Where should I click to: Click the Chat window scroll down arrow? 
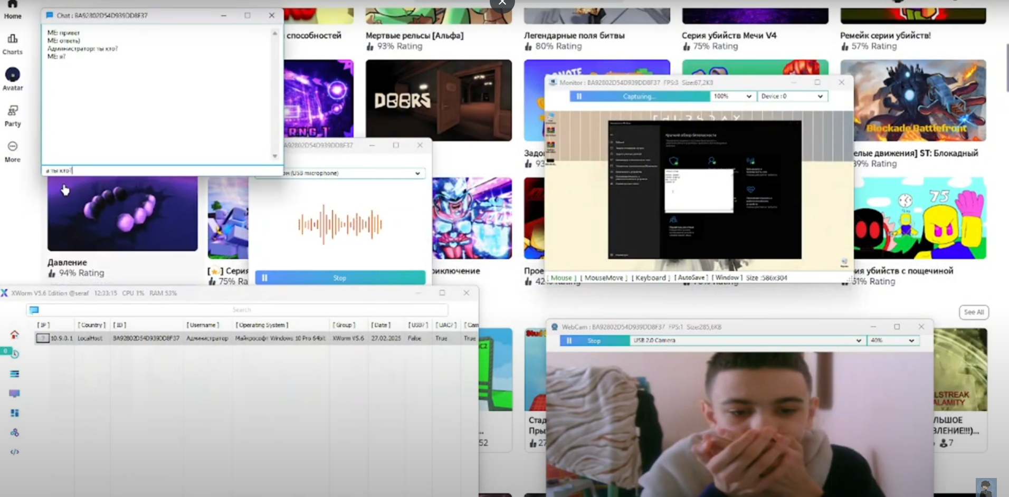click(x=274, y=156)
